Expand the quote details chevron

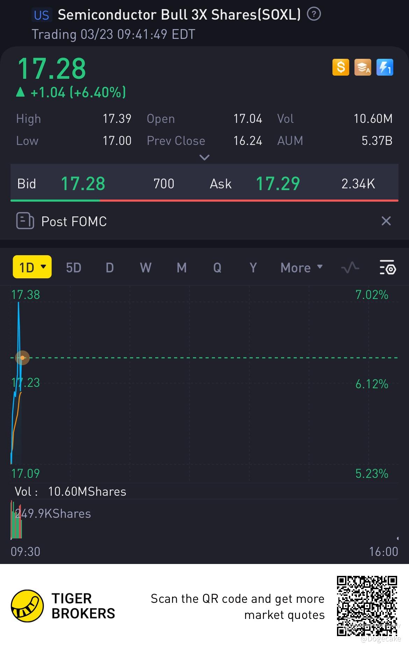tap(204, 157)
